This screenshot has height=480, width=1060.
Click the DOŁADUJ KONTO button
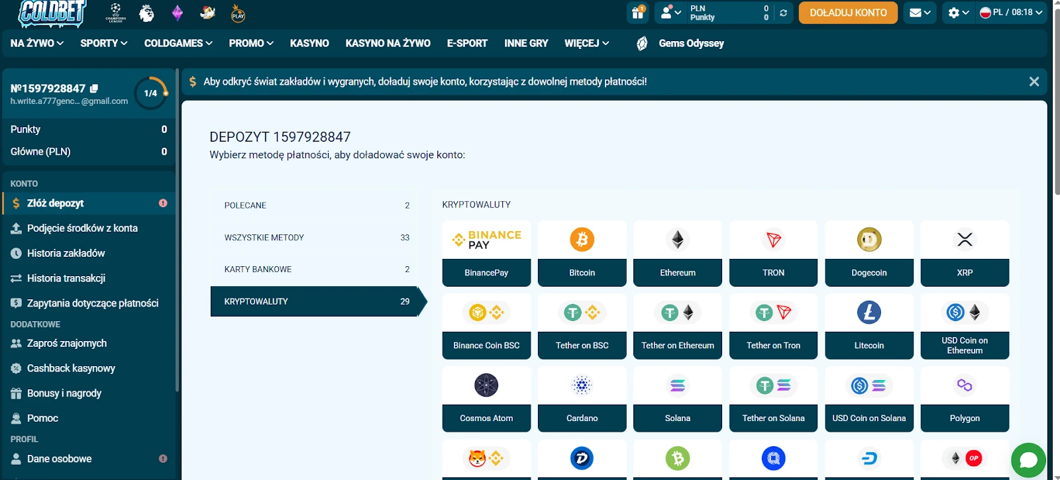[848, 13]
